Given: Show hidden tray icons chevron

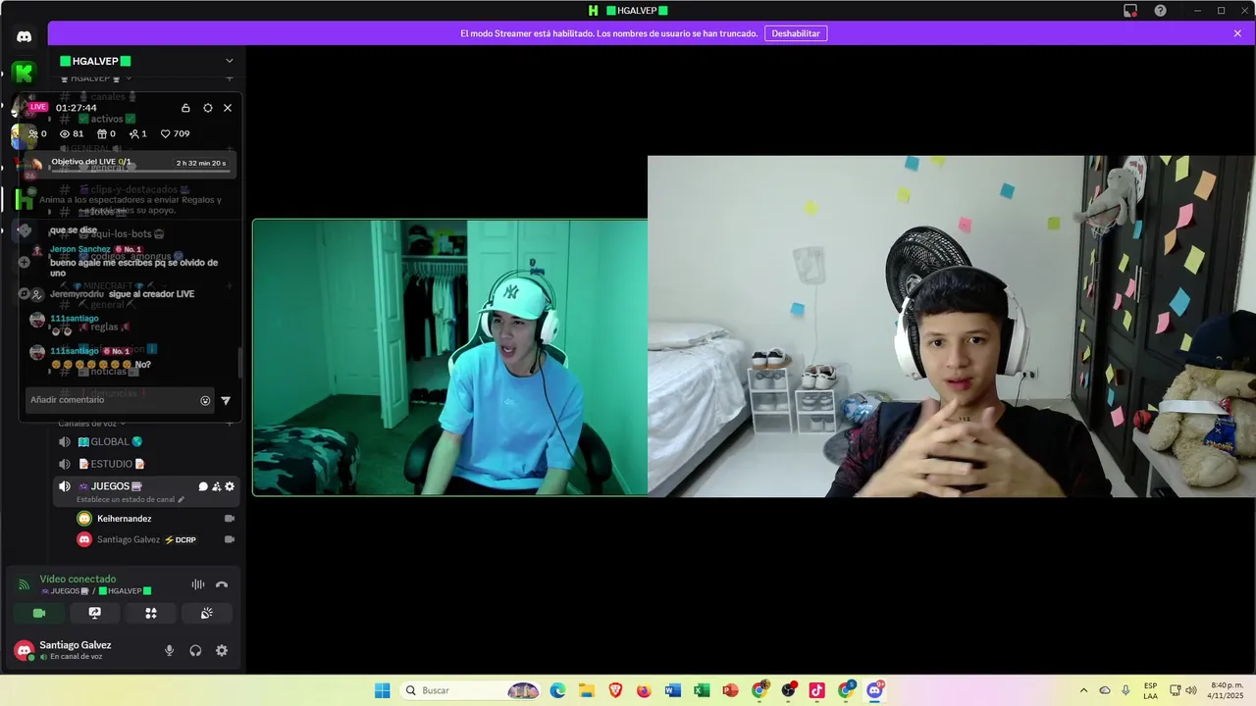Looking at the screenshot, I should tap(1083, 690).
